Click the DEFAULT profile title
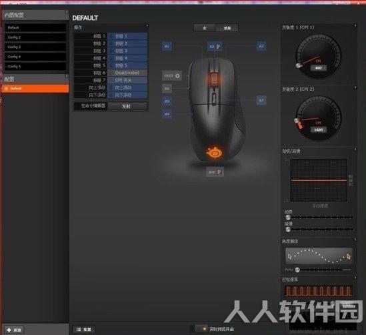 (85, 18)
